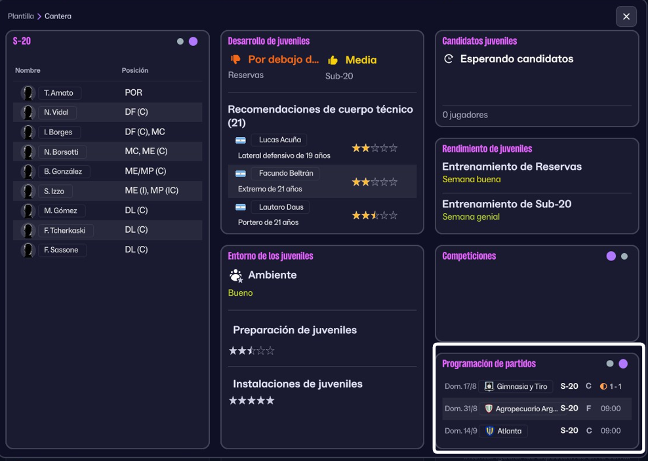
Task: Open S. Izzo name button
Action: click(54, 191)
